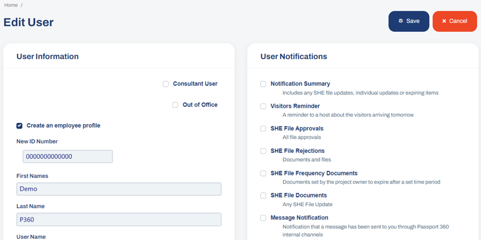Turn on Message Notification checkbox
This screenshot has height=240, width=481.
tap(263, 218)
